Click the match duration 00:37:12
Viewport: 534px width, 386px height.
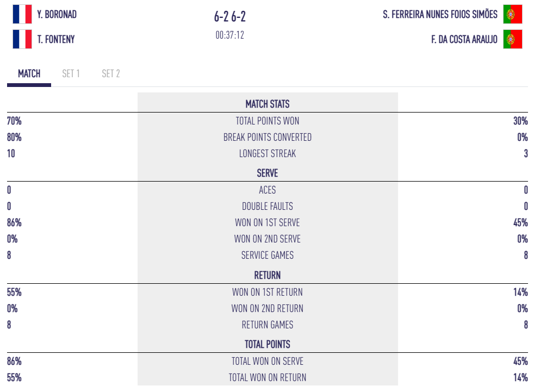point(229,35)
